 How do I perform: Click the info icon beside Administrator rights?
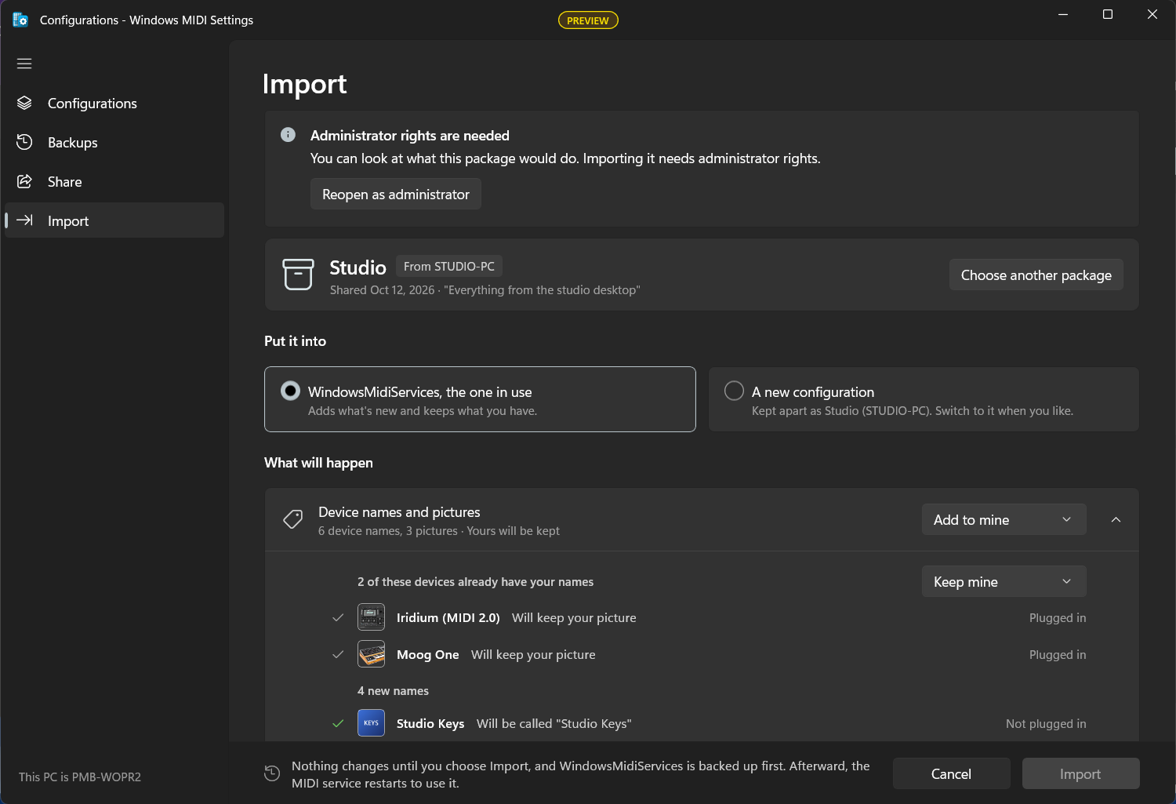288,135
